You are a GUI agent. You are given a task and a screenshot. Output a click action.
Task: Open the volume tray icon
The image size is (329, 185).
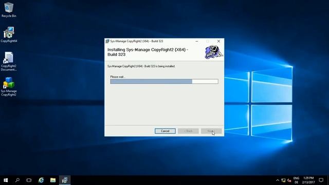click(x=289, y=180)
